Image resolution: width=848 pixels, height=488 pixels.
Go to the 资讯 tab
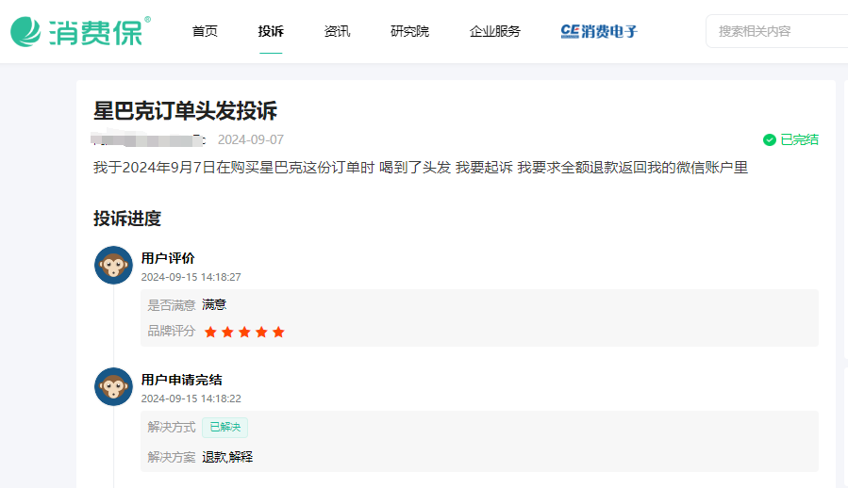coord(337,31)
